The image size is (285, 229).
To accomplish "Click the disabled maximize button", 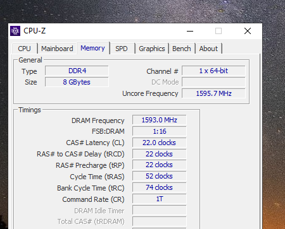I will [218, 31].
